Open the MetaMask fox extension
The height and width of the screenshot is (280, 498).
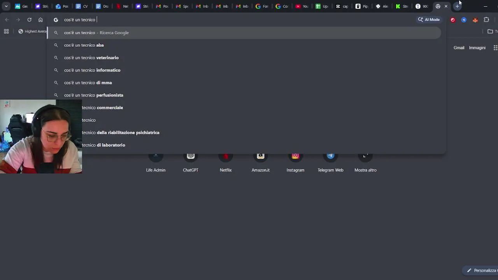click(475, 19)
